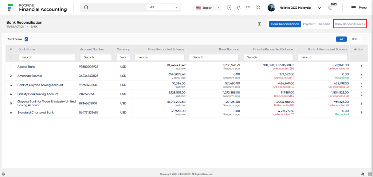Sort by Bank Name column header
The image size is (373, 177).
click(27, 49)
